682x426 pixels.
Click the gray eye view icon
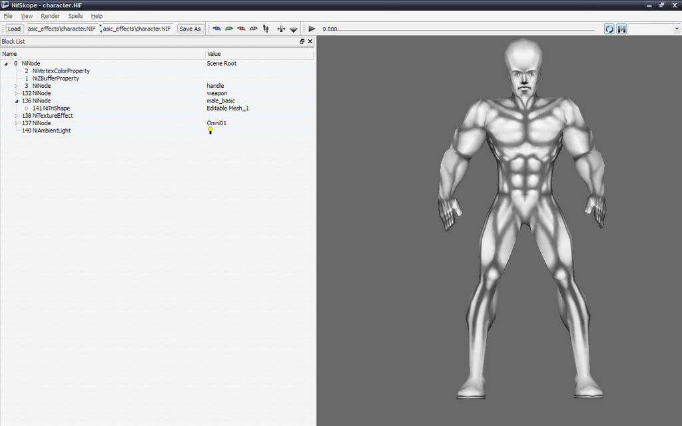tap(253, 29)
